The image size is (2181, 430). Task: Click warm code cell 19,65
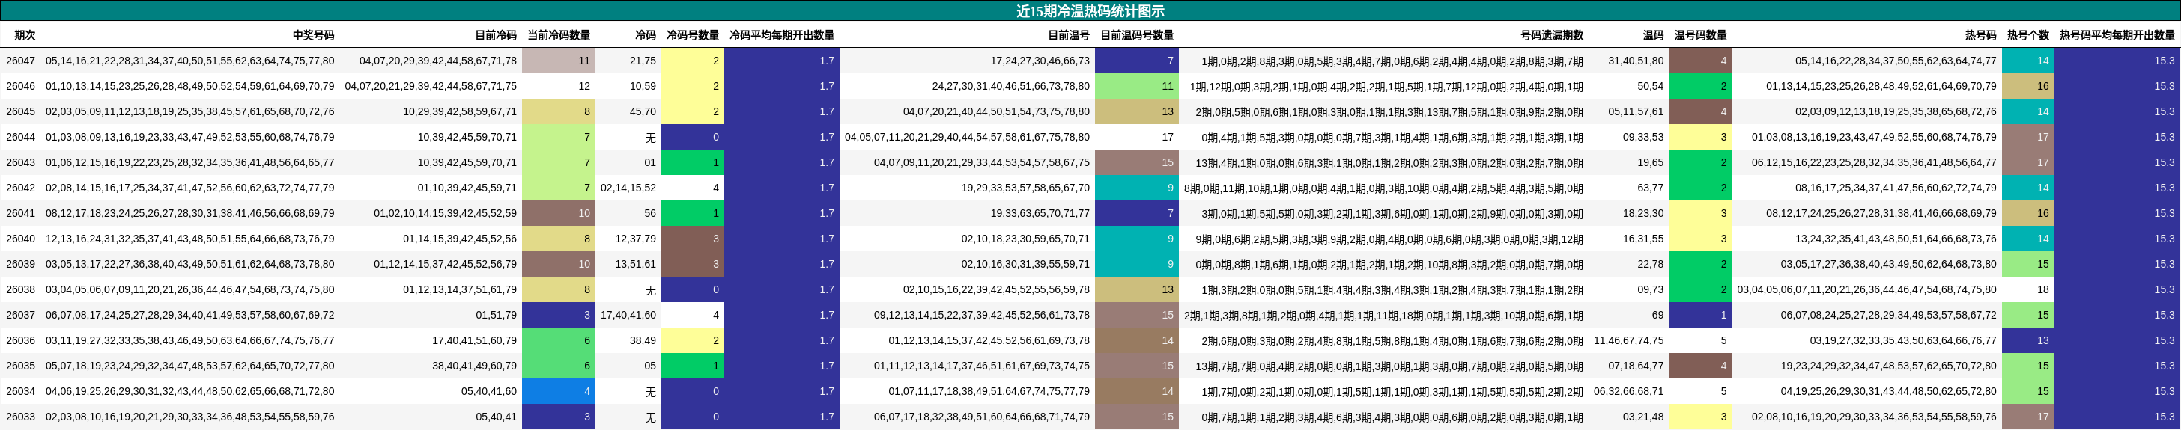point(1650,162)
